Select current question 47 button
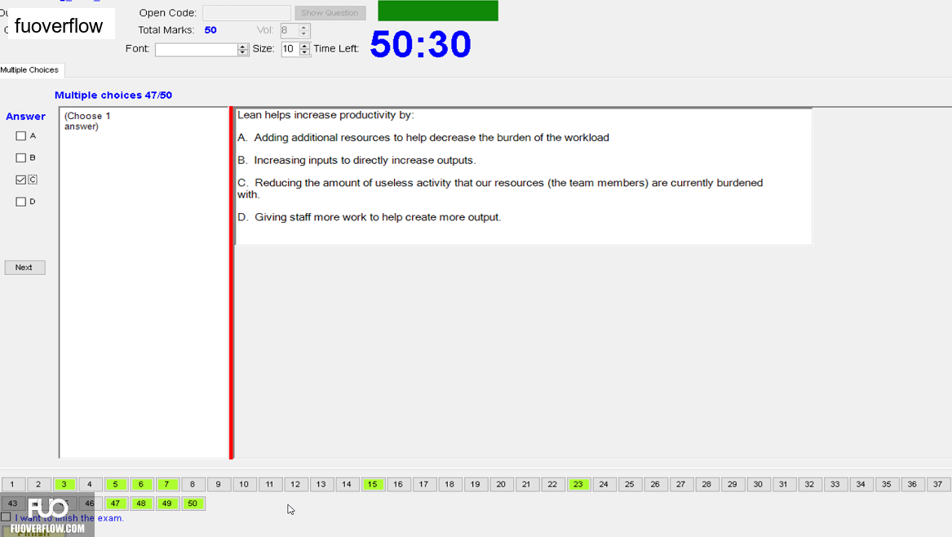This screenshot has height=537, width=952. click(115, 504)
